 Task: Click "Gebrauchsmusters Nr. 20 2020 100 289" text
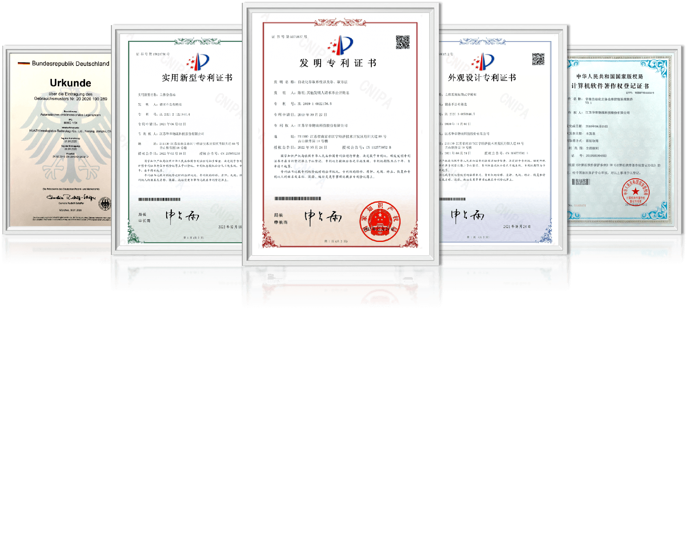71,99
